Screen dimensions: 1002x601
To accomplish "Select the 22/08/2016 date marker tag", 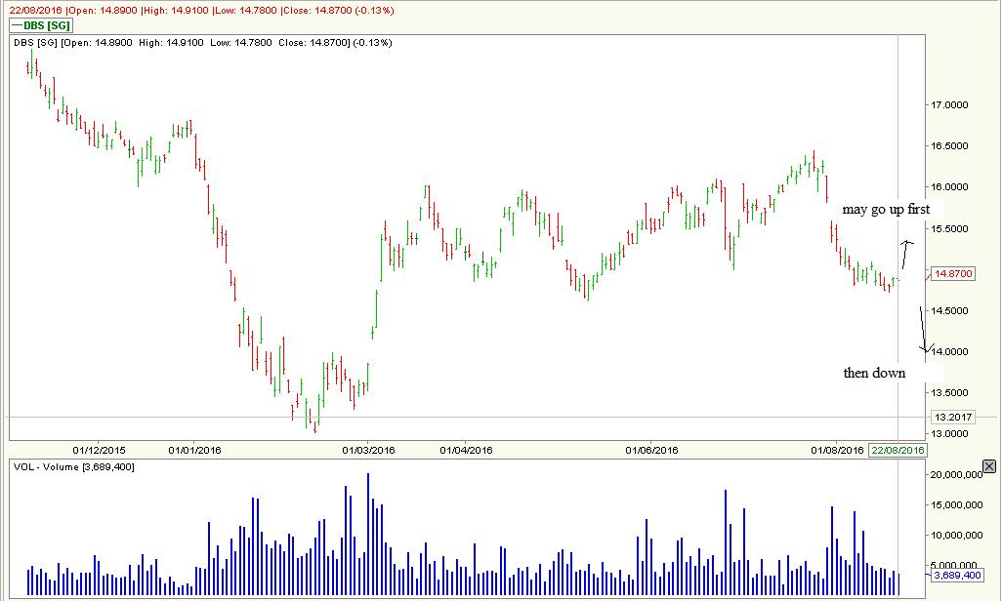I will pos(898,451).
